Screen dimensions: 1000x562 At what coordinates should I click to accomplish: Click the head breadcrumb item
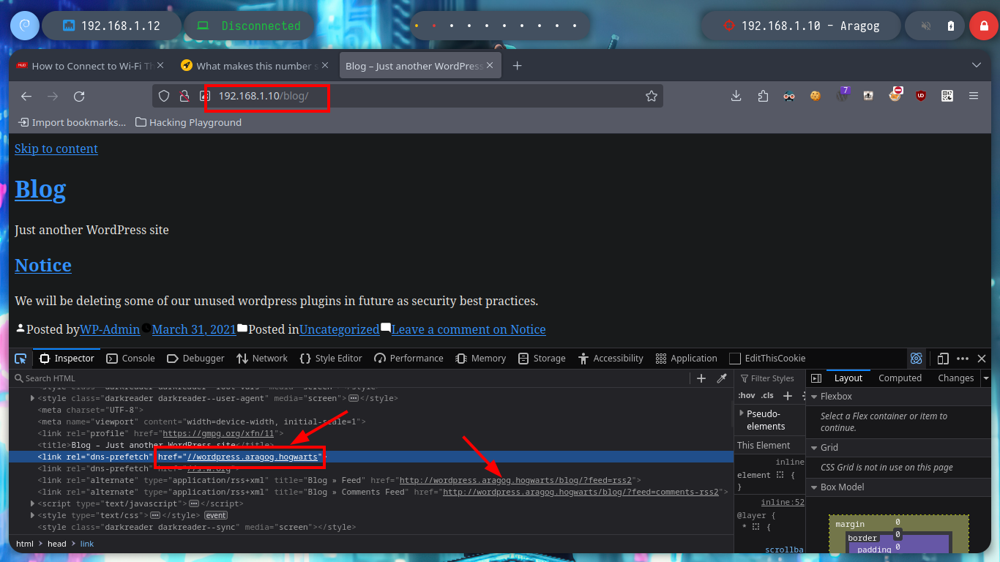pos(57,544)
